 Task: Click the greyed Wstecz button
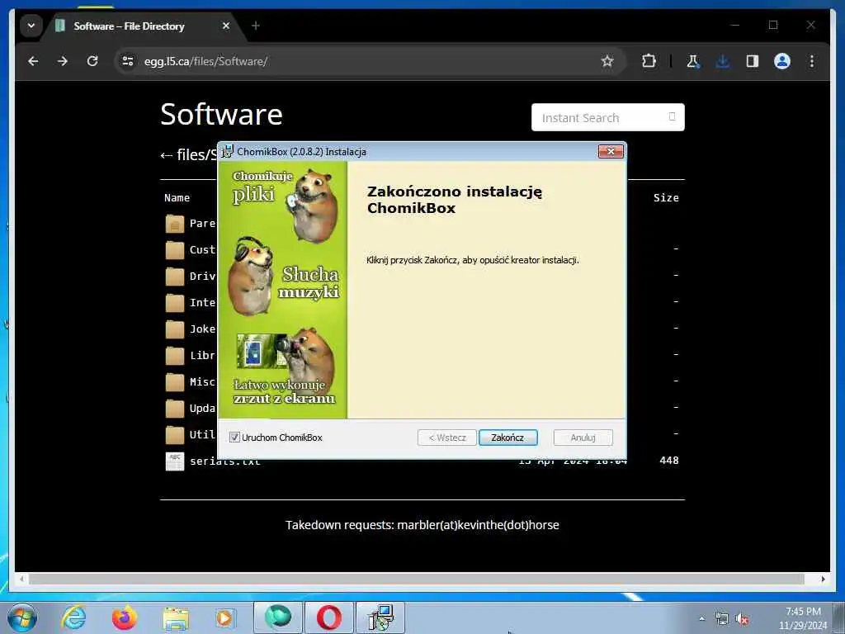(446, 438)
